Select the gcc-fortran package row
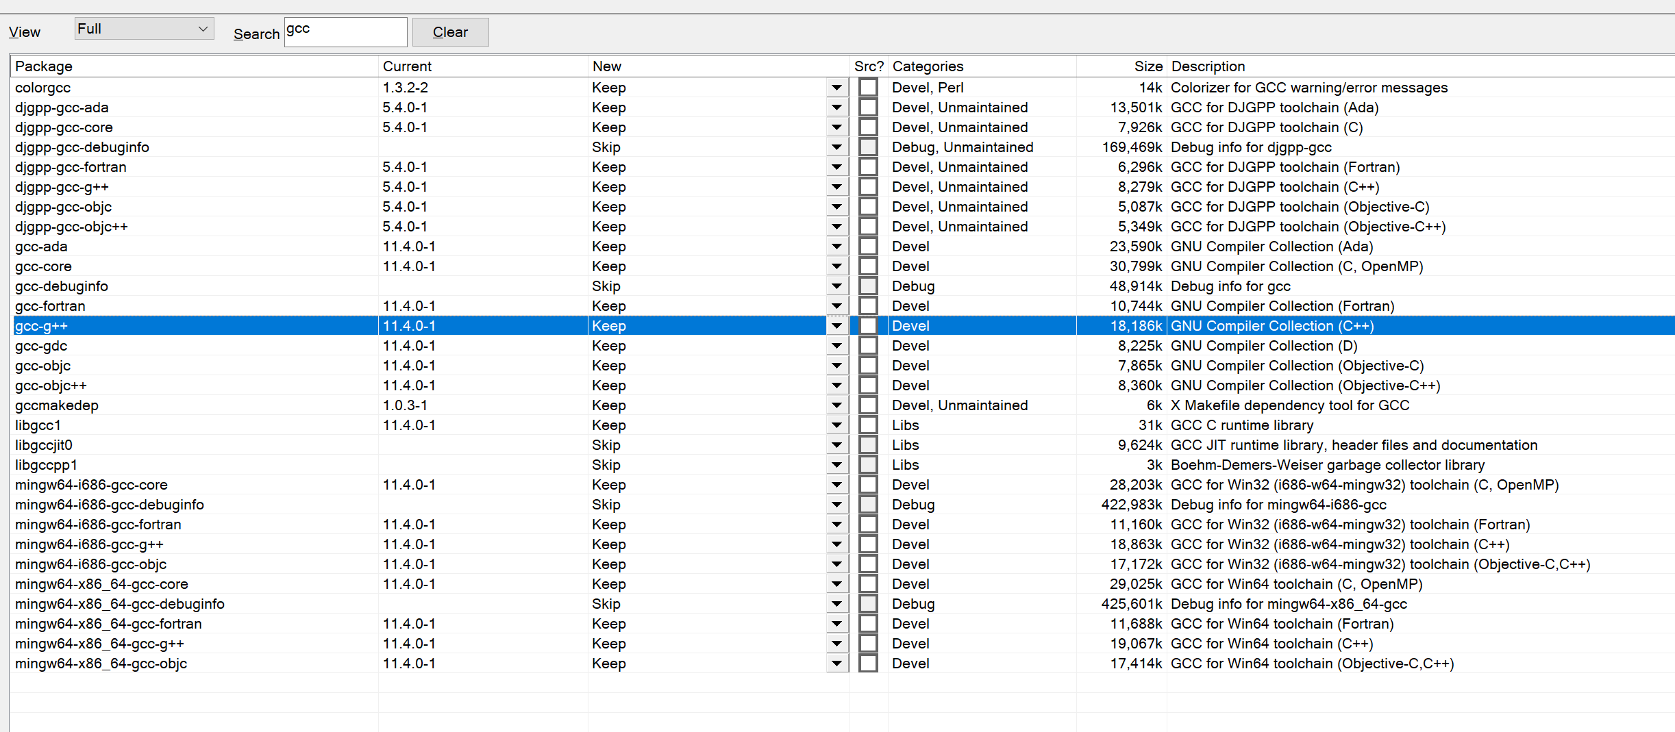This screenshot has height=732, width=1675. [x=51, y=306]
